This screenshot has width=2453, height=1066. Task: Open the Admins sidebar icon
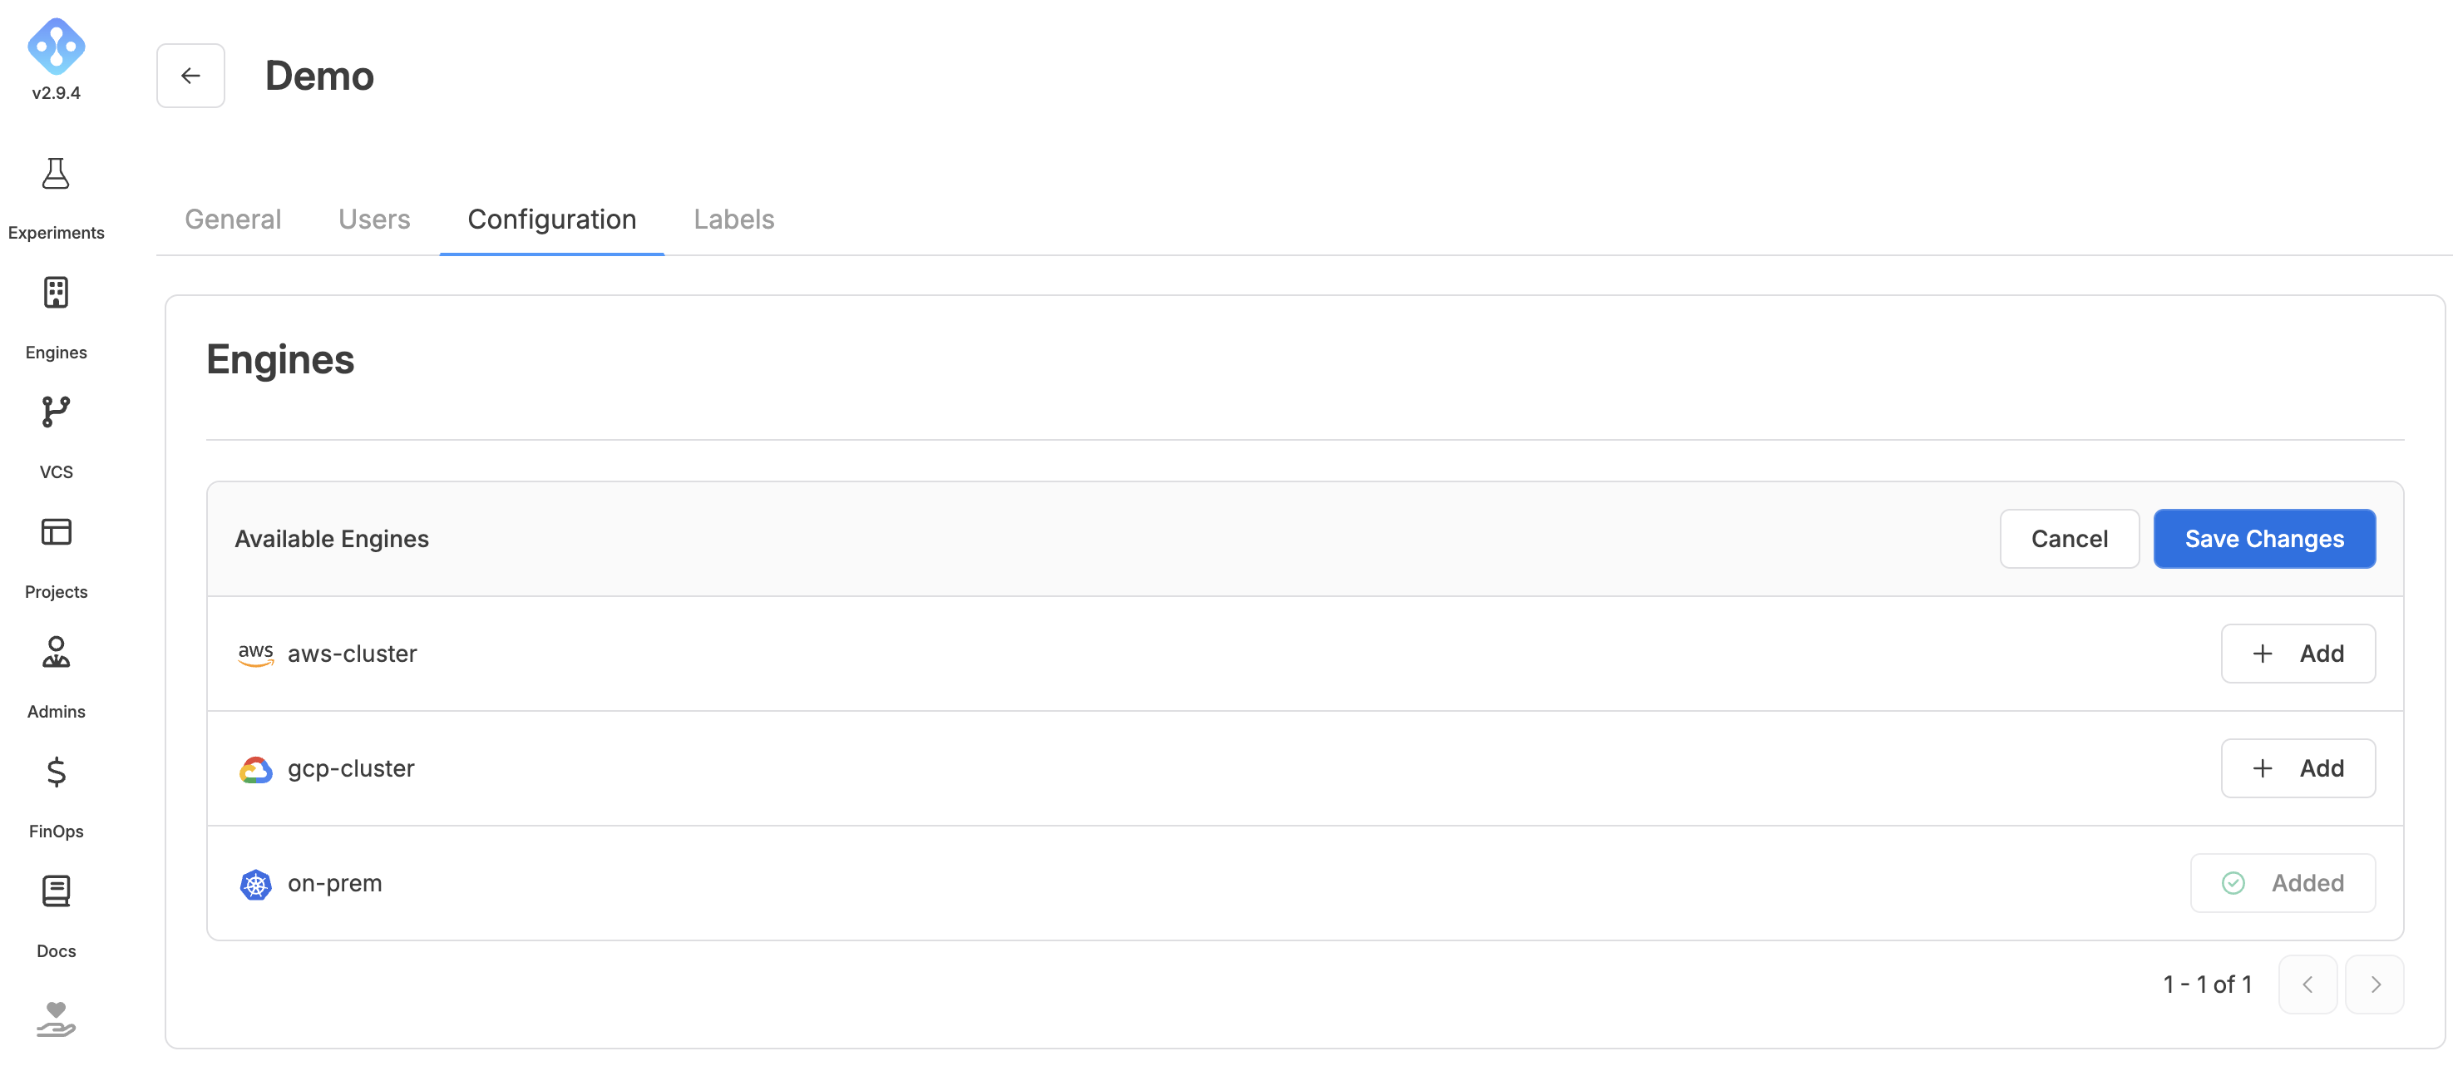pyautogui.click(x=57, y=653)
